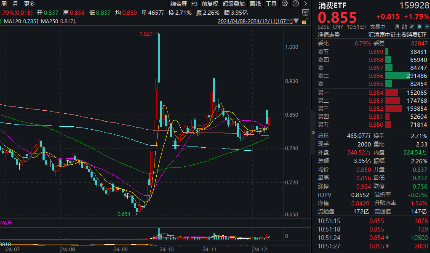Image resolution: width=430 pixels, height=253 pixels.
Task: Open the chart settings gear icon
Action: click(284, 4)
